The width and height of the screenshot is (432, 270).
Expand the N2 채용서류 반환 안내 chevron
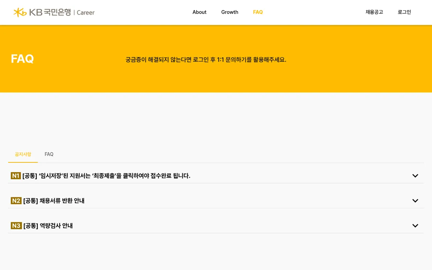point(415,201)
